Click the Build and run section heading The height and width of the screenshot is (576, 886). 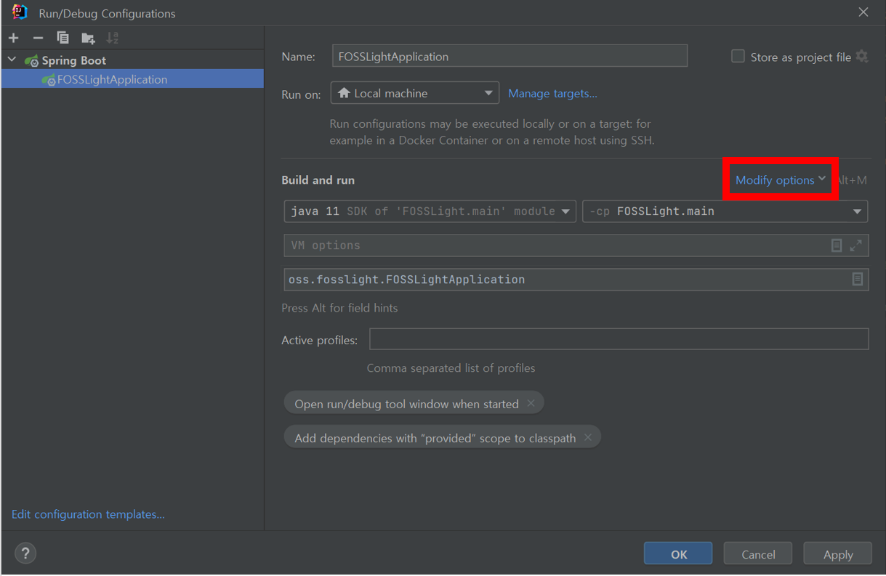pyautogui.click(x=318, y=180)
